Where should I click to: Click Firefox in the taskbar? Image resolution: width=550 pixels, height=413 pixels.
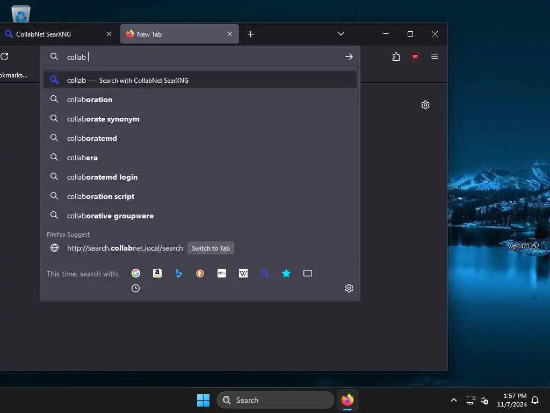pyautogui.click(x=348, y=400)
